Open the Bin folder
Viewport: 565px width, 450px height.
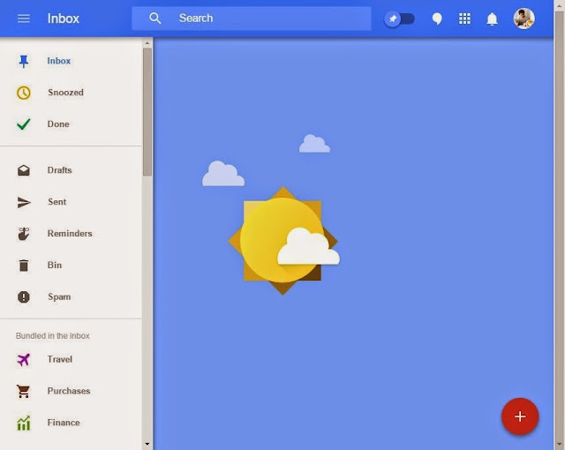pos(55,266)
